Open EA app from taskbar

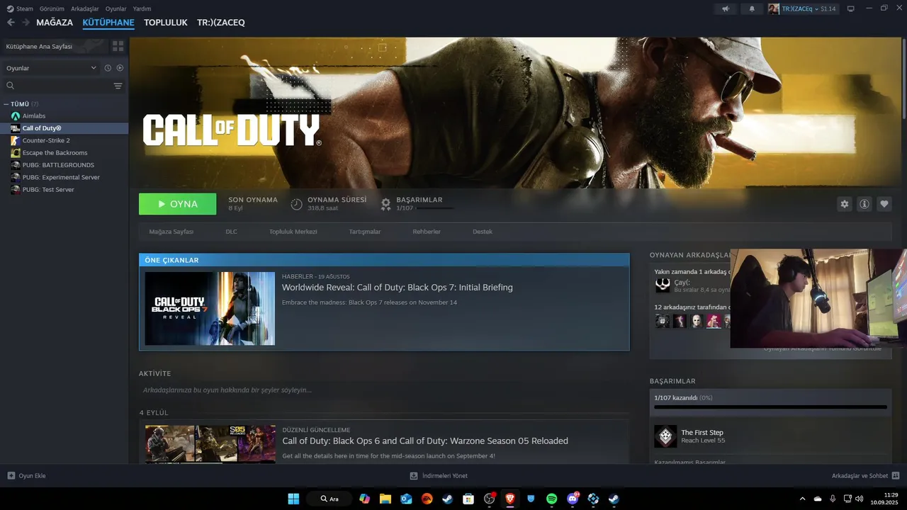(x=427, y=499)
